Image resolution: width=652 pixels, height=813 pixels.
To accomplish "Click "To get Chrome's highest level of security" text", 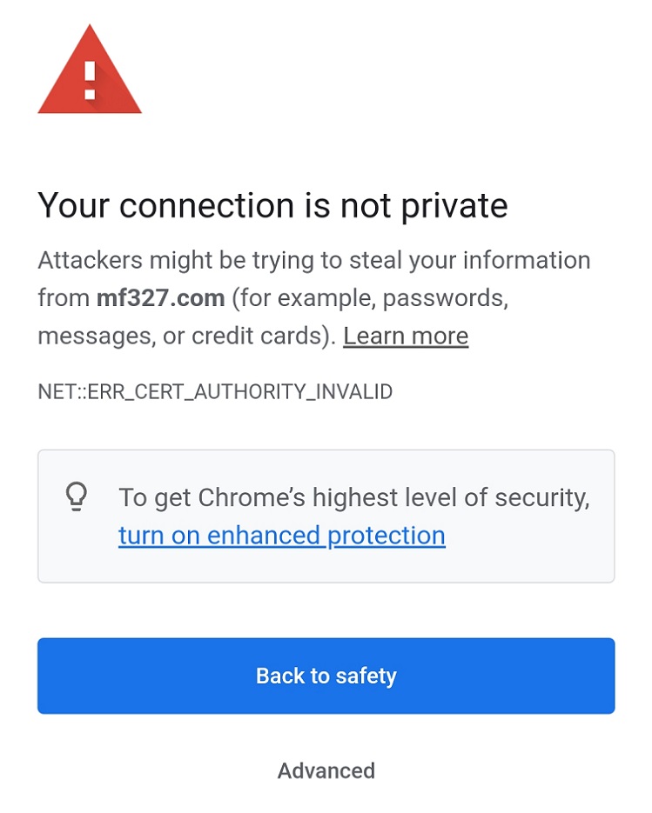I will [353, 497].
